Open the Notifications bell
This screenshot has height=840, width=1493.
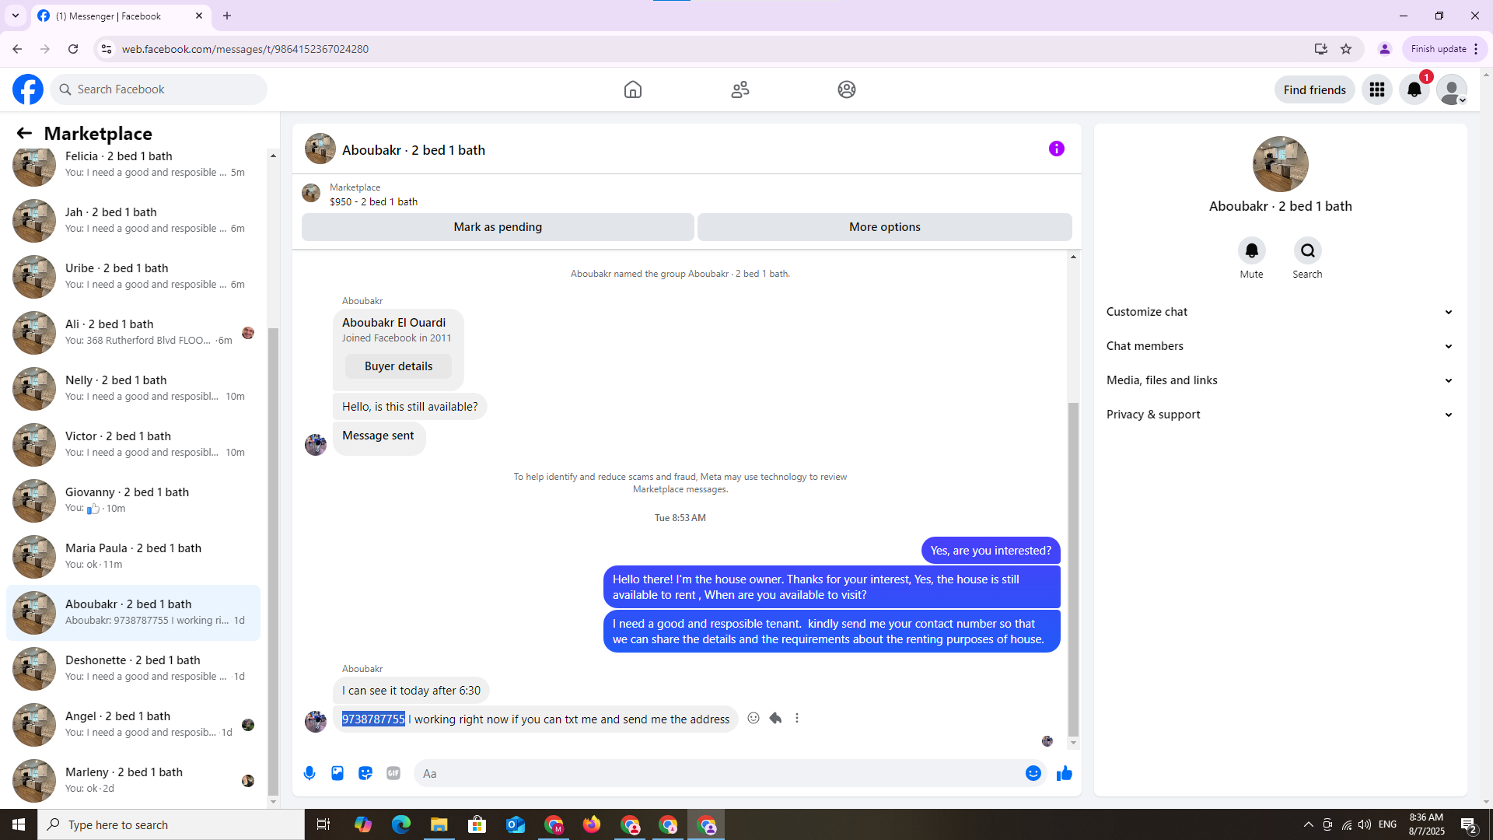click(1414, 89)
